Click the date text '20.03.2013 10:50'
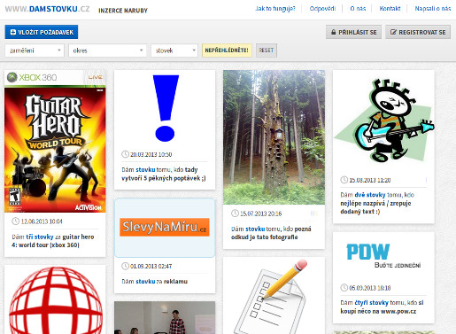 click(151, 154)
